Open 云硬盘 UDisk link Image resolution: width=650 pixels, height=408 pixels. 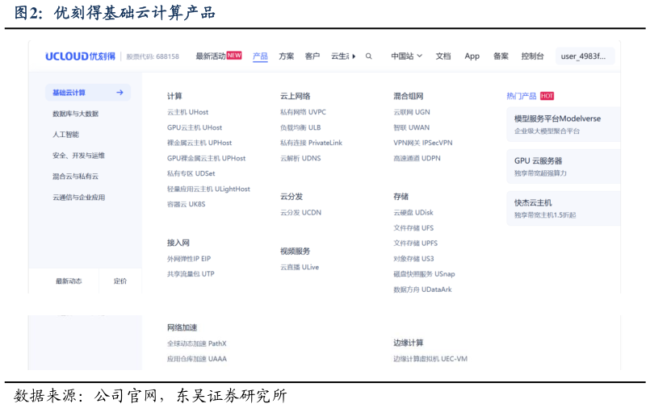[413, 212]
